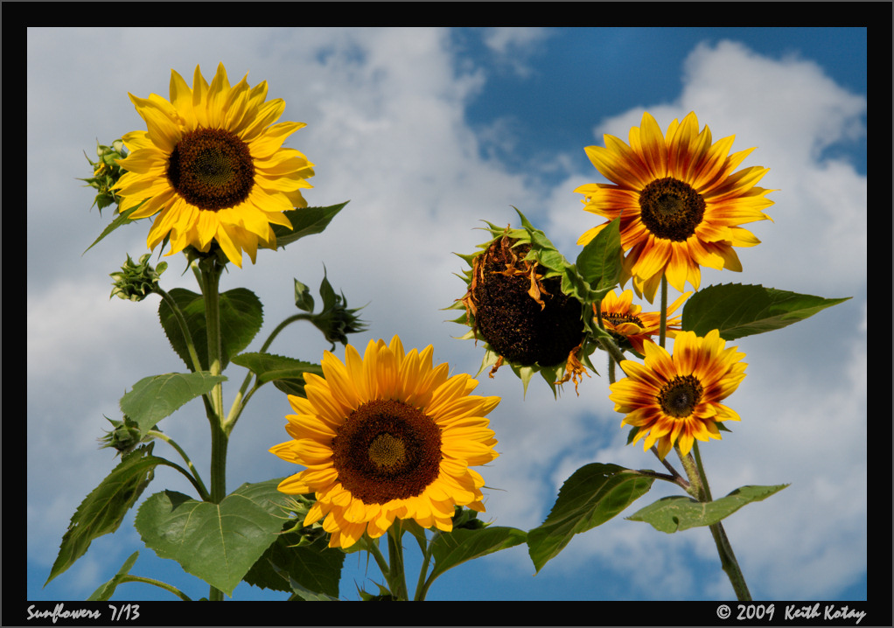Click the 'Sunflowers 7/13' caption text
This screenshot has width=894, height=628.
tap(83, 612)
